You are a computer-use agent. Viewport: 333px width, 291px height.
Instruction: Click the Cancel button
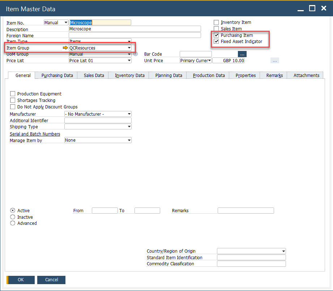[x=52, y=279]
